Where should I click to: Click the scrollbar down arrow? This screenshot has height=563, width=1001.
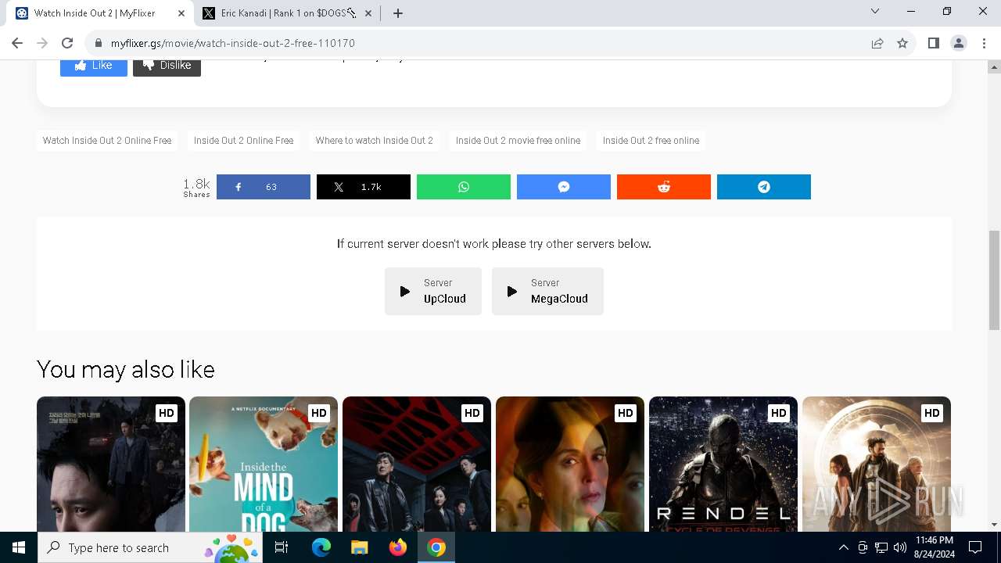pyautogui.click(x=994, y=525)
